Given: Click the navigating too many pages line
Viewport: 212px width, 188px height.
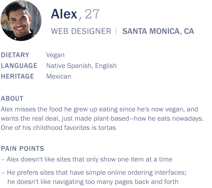Looking at the screenshot, I should [93, 182].
